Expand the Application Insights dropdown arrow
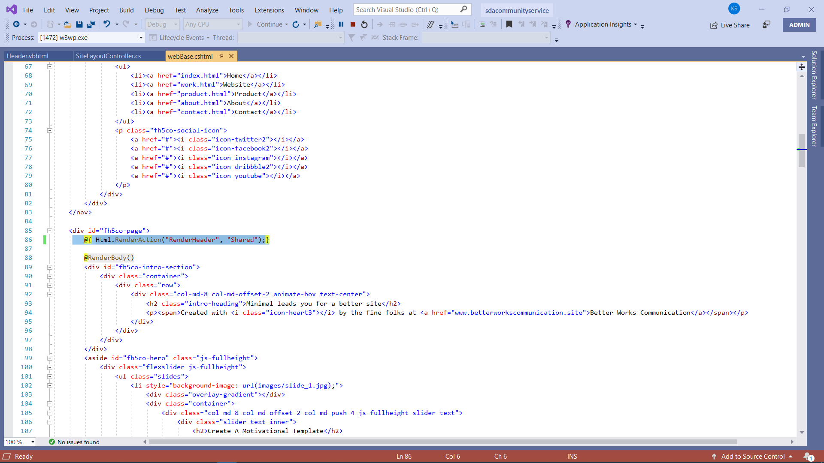 pyautogui.click(x=636, y=24)
